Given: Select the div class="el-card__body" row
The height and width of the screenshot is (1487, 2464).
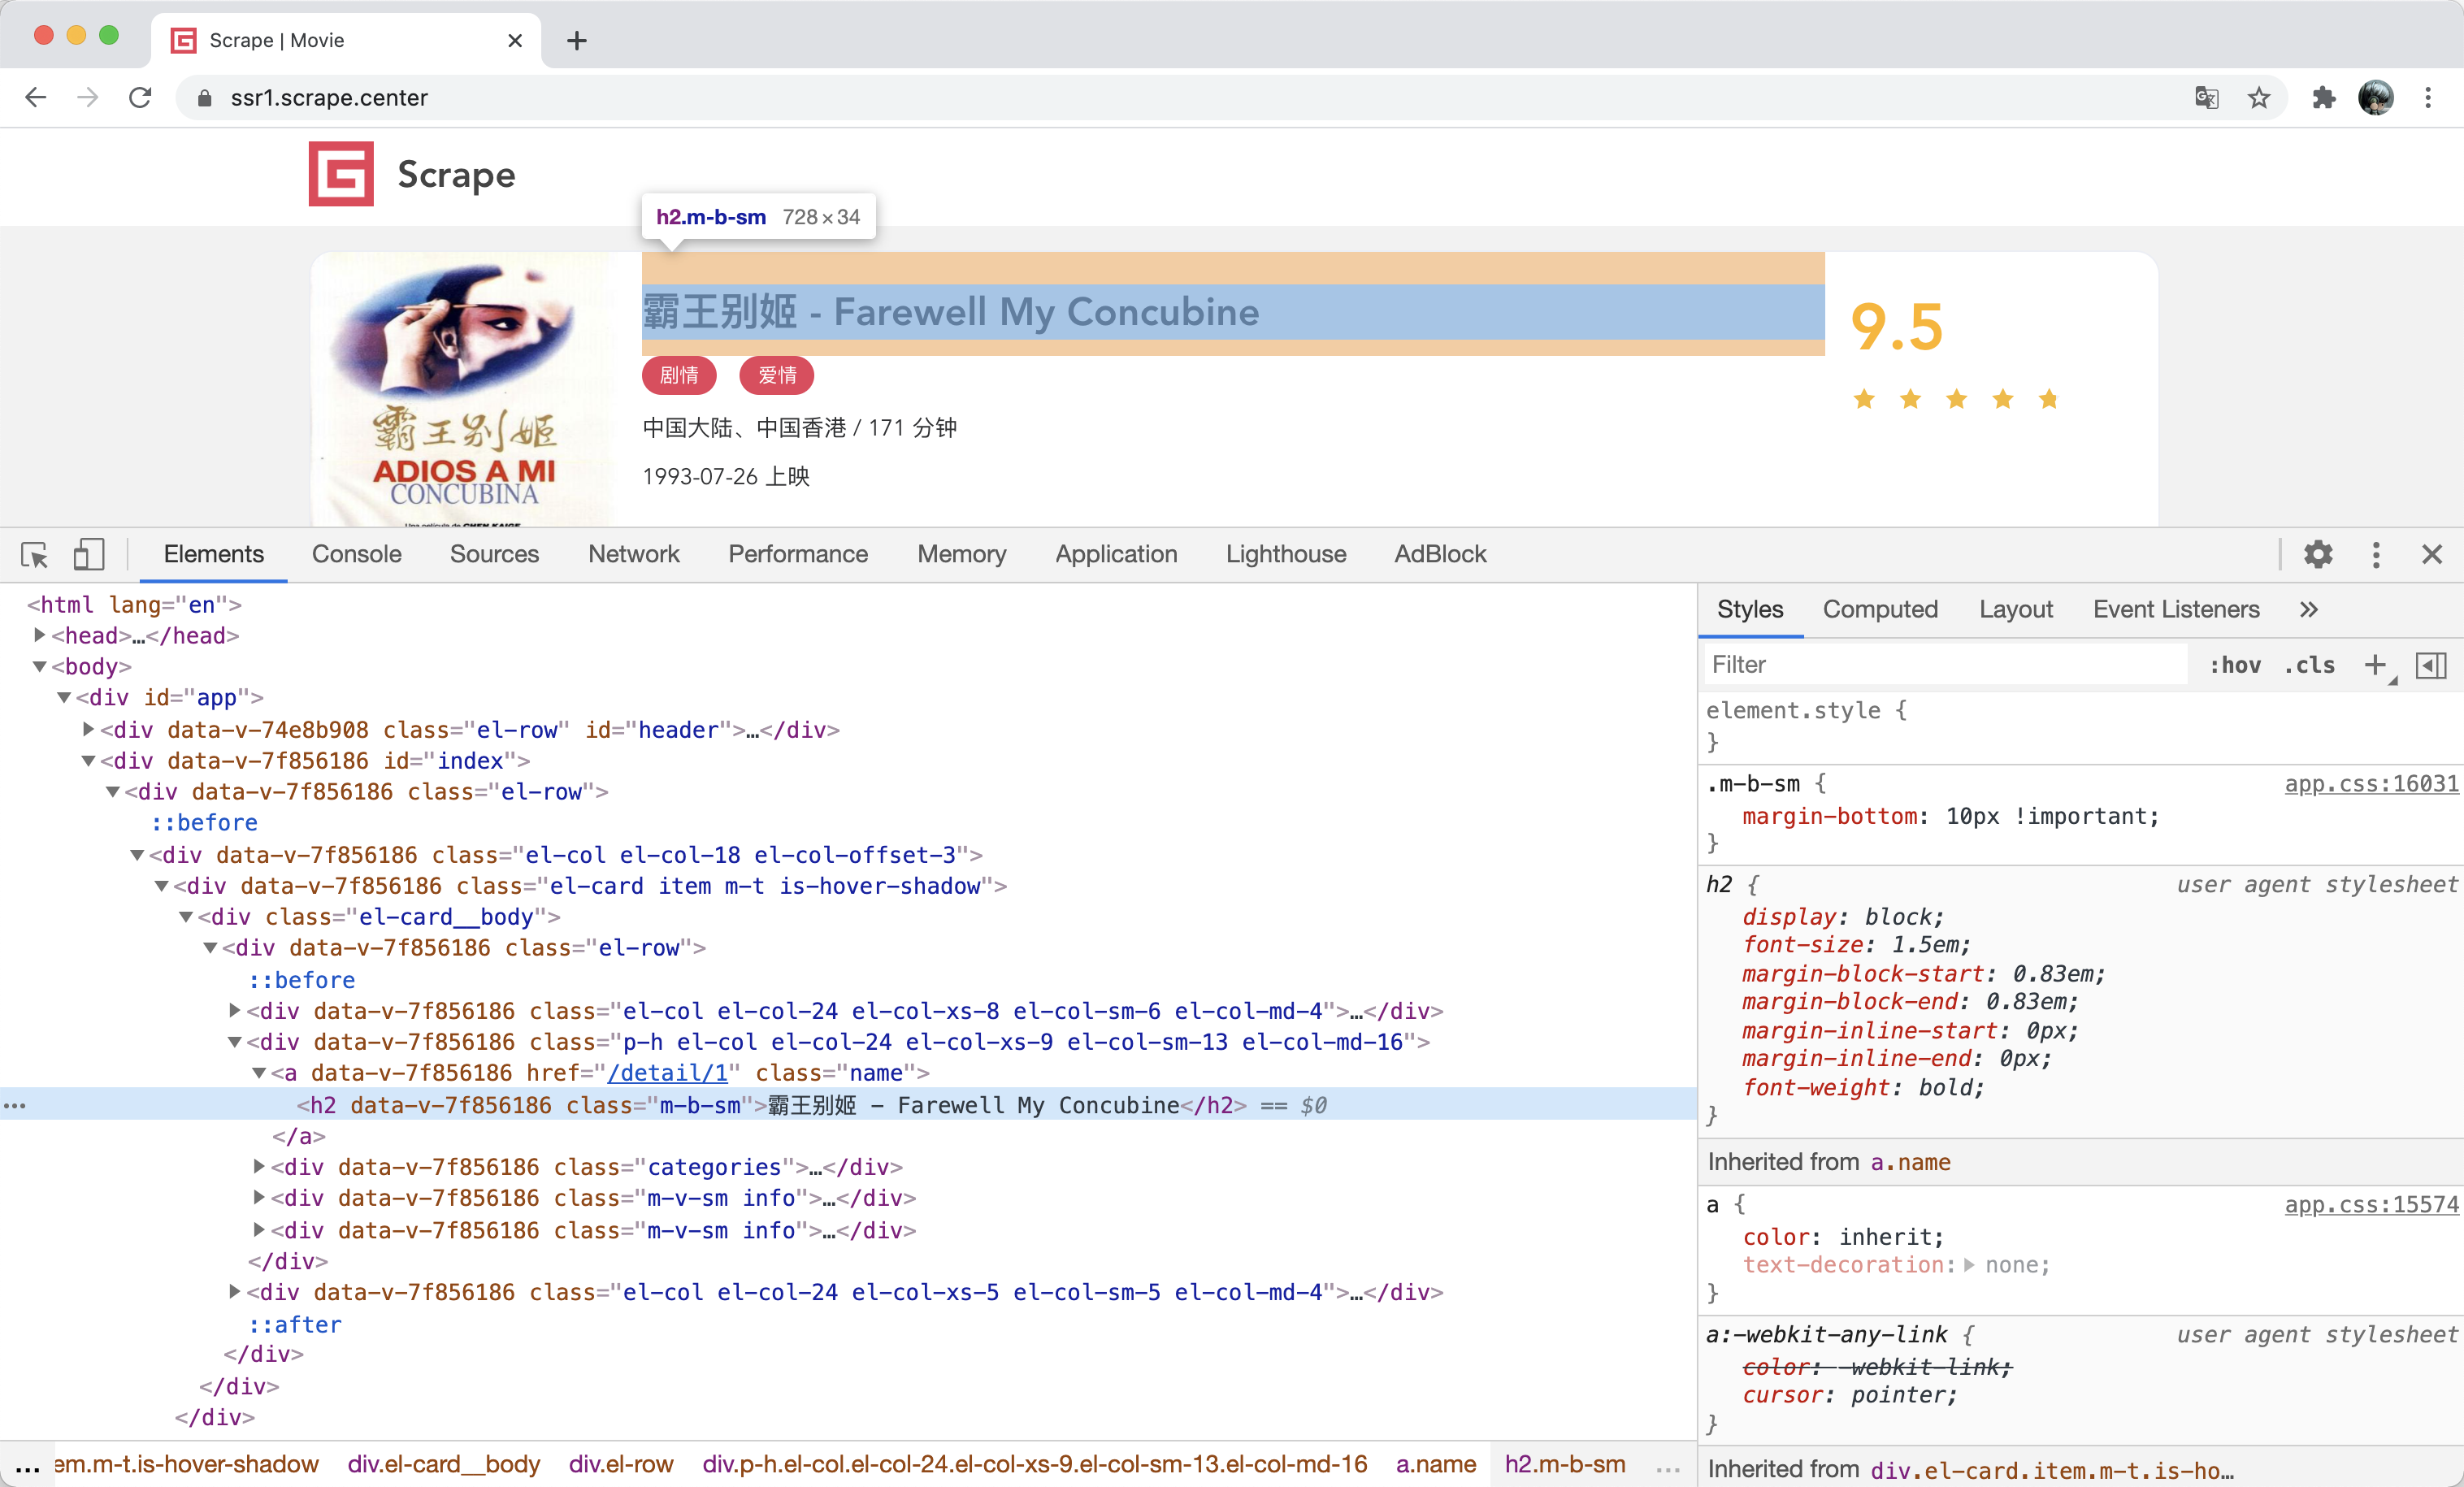Looking at the screenshot, I should tap(378, 916).
